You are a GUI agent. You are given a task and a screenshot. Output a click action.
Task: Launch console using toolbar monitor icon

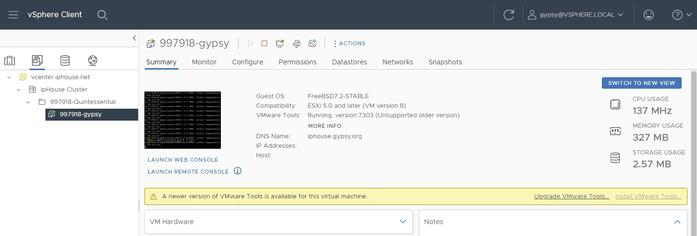(x=280, y=43)
